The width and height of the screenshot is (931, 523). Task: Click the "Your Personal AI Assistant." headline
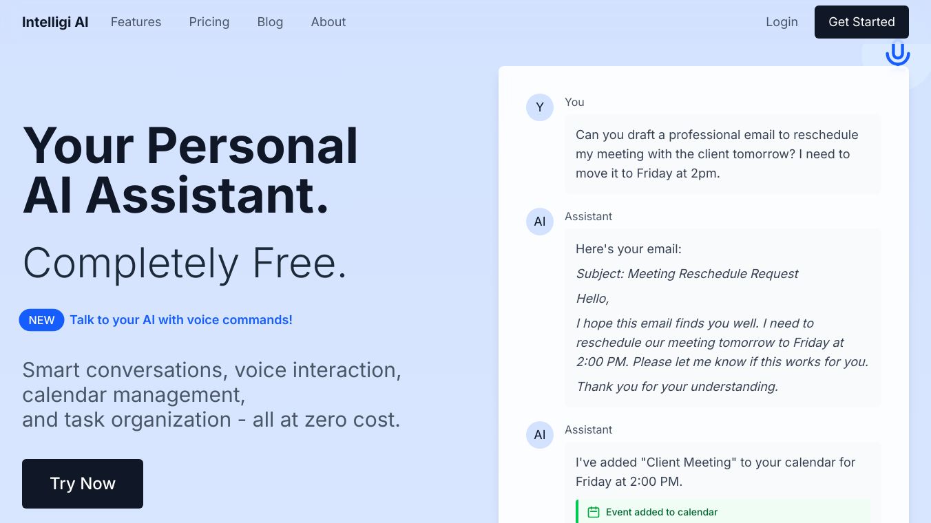point(190,171)
